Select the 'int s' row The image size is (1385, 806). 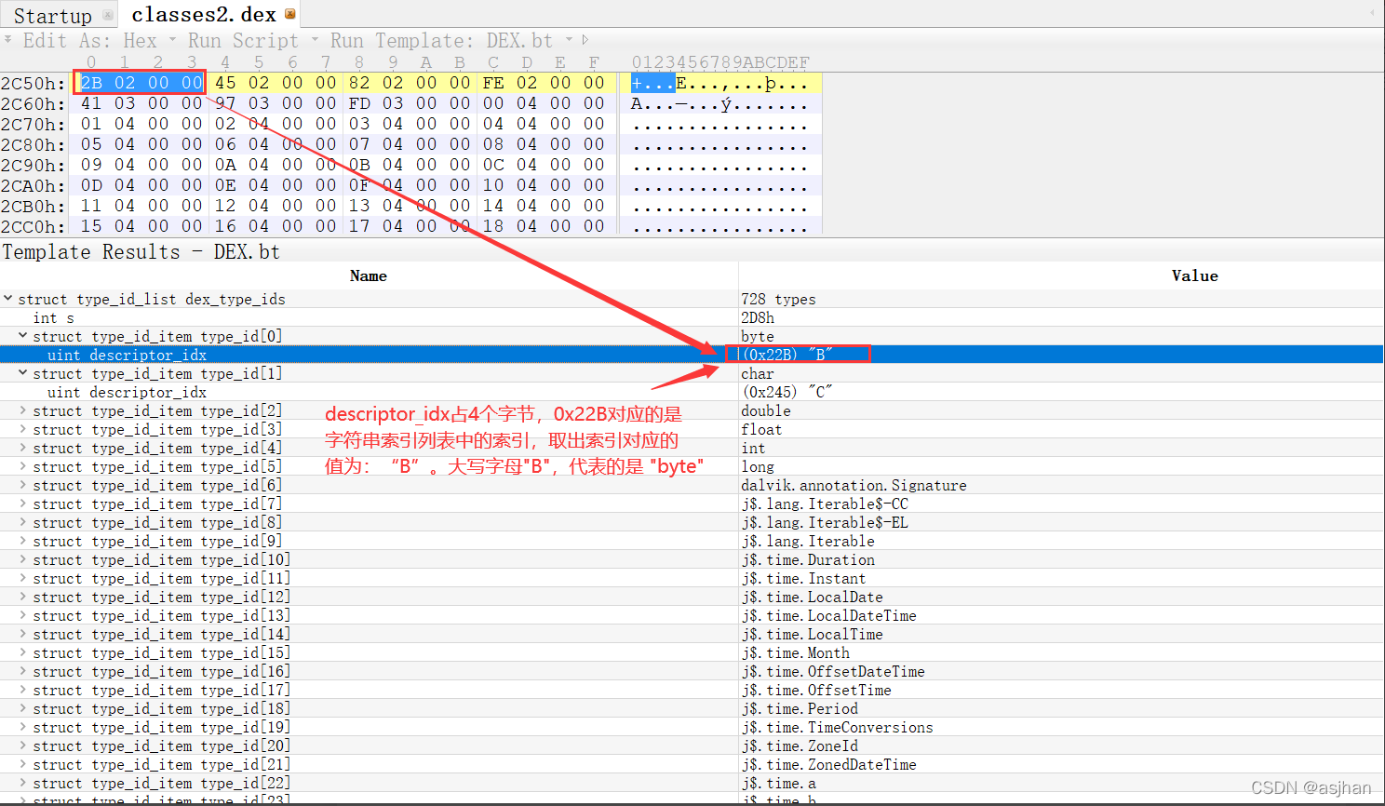point(692,317)
